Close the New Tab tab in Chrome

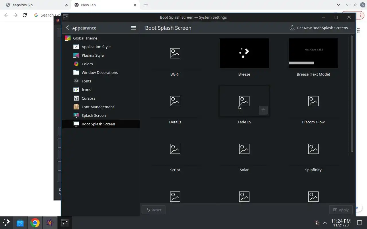(x=135, y=5)
